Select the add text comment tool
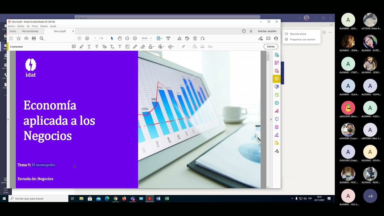384x216 pixels. click(x=120, y=46)
